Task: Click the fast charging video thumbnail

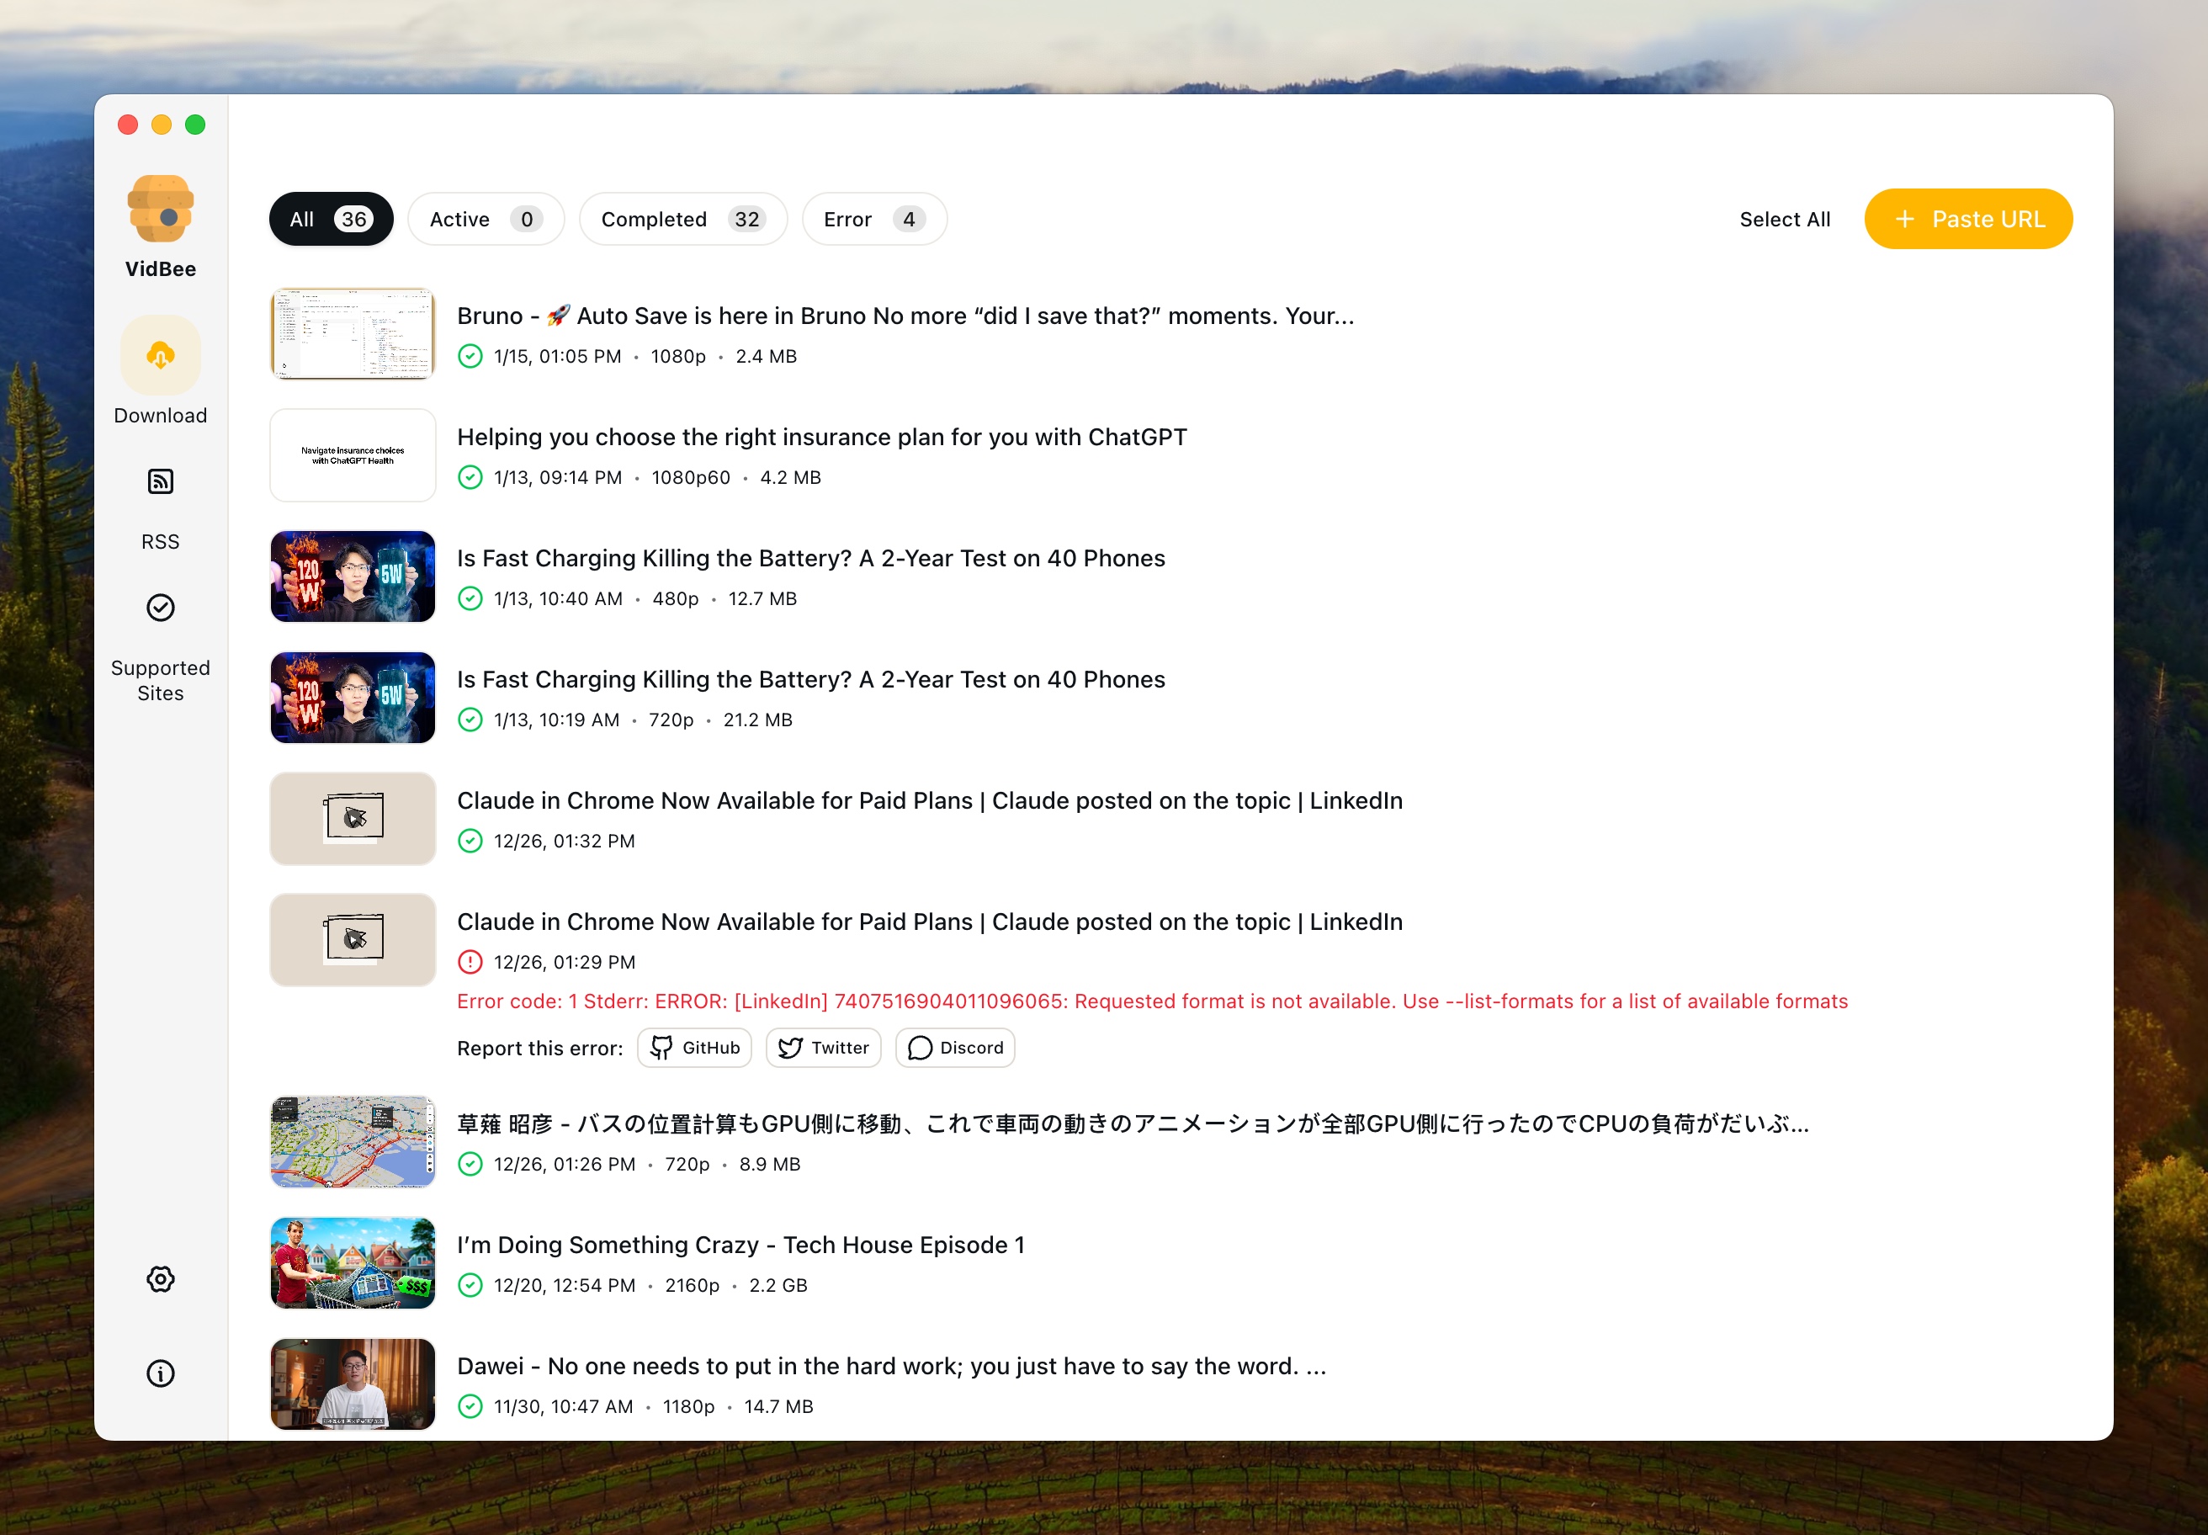Action: (352, 576)
